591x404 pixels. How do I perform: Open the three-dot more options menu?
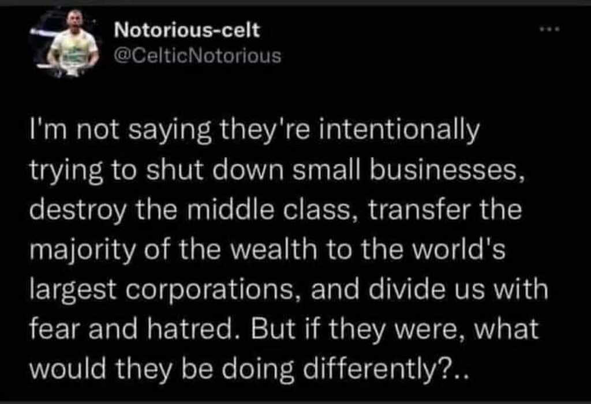549,29
